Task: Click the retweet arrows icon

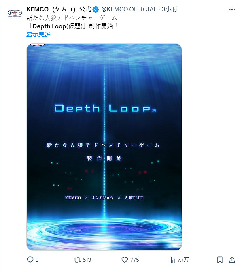Action: 77,260
